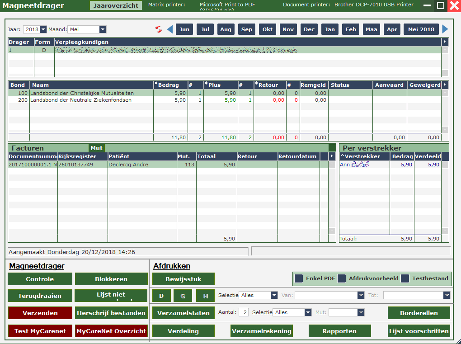Click the green square beside Facturen header
The image size is (461, 344).
point(332,148)
